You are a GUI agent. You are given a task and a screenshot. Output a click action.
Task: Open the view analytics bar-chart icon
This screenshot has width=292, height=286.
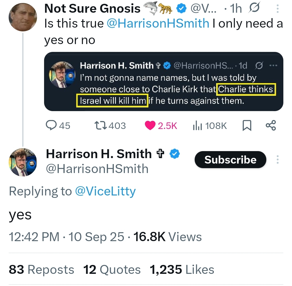coord(197,125)
